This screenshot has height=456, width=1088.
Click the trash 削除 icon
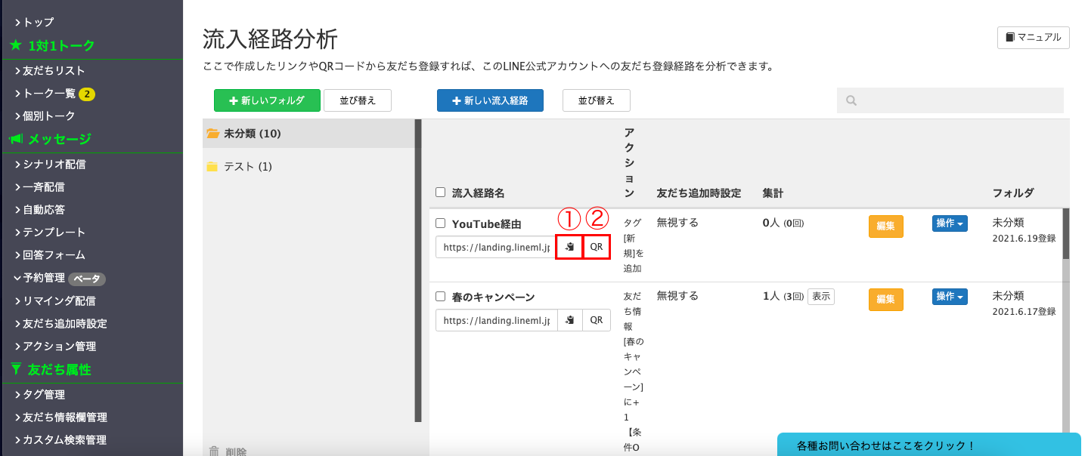point(215,451)
